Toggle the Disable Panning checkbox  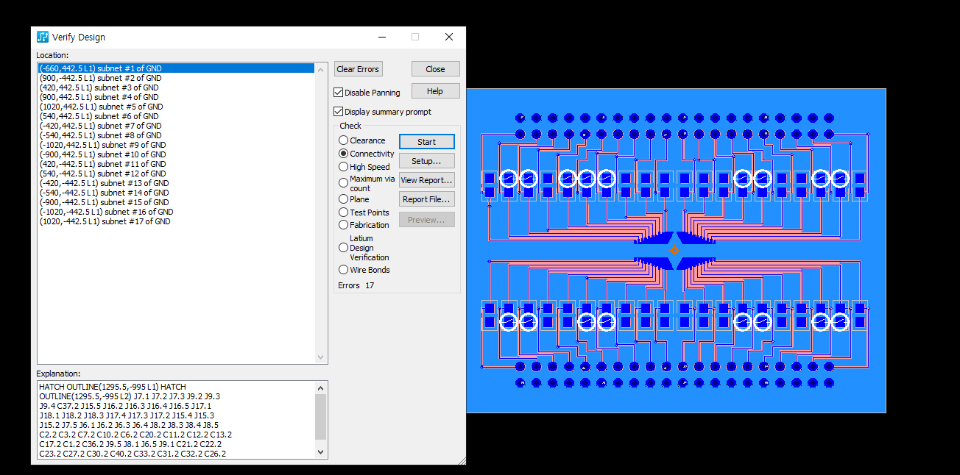[339, 93]
